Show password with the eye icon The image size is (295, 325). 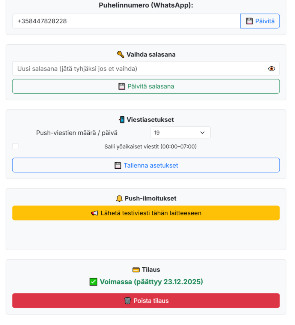[272, 69]
